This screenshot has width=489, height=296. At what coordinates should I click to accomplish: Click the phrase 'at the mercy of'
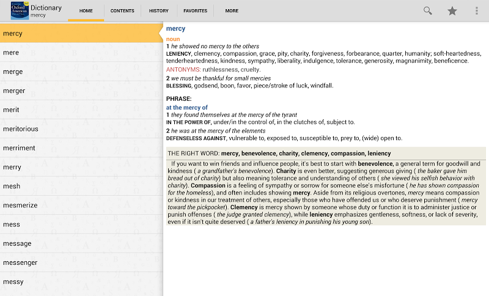(x=187, y=107)
